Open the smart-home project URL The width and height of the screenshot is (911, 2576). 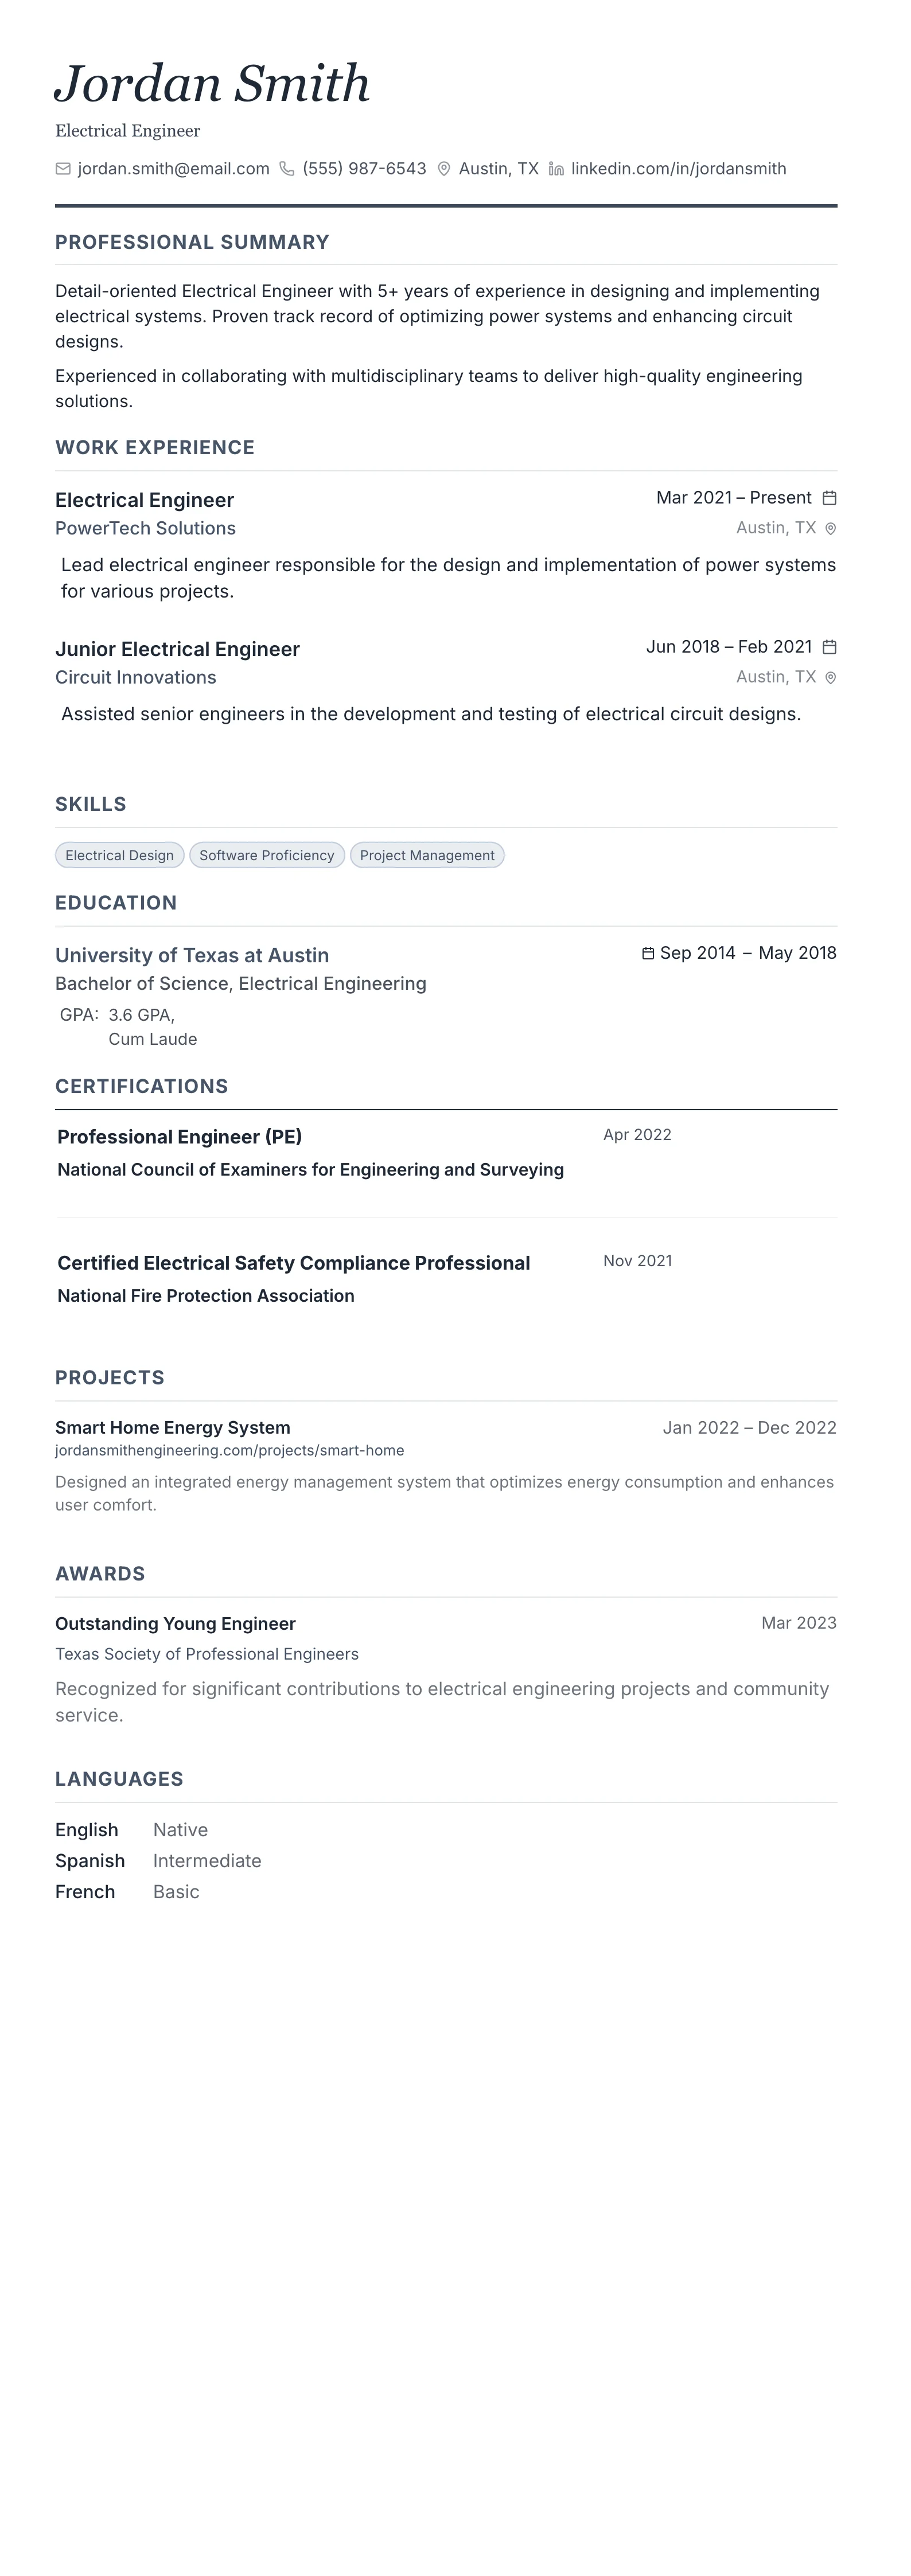pos(229,1450)
